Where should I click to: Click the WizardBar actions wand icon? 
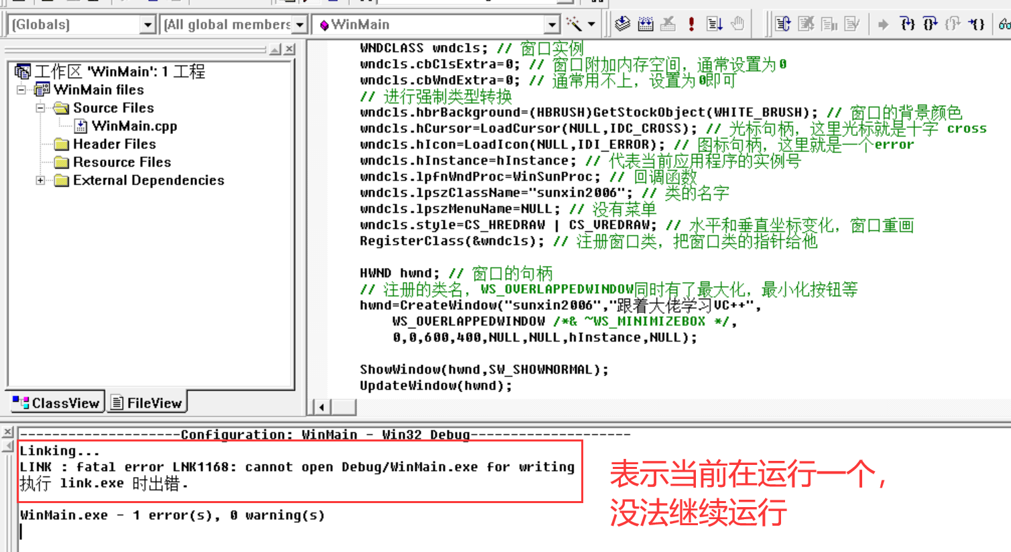(574, 24)
